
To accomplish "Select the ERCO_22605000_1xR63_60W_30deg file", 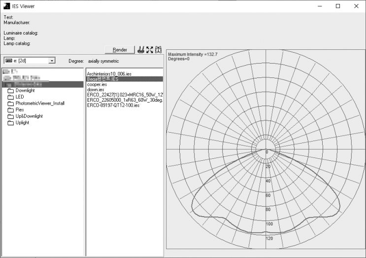I will pyautogui.click(x=125, y=100).
